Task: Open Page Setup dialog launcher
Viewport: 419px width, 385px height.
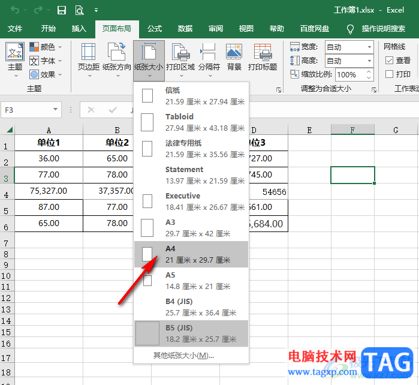Action: (279, 90)
